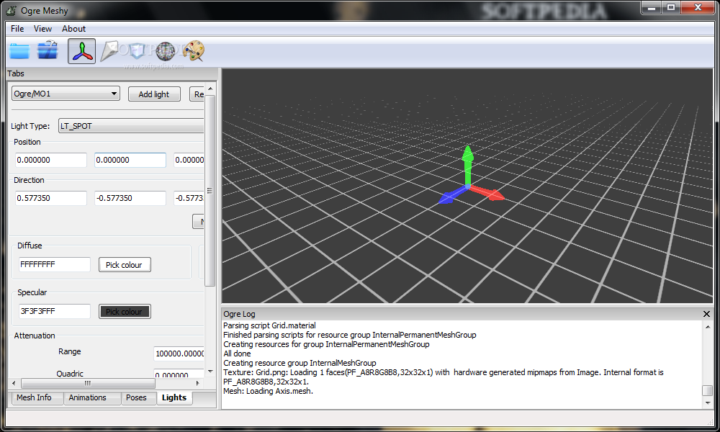
Task: Click the 'Parsing script Grid.material' log line
Action: pyautogui.click(x=269, y=325)
